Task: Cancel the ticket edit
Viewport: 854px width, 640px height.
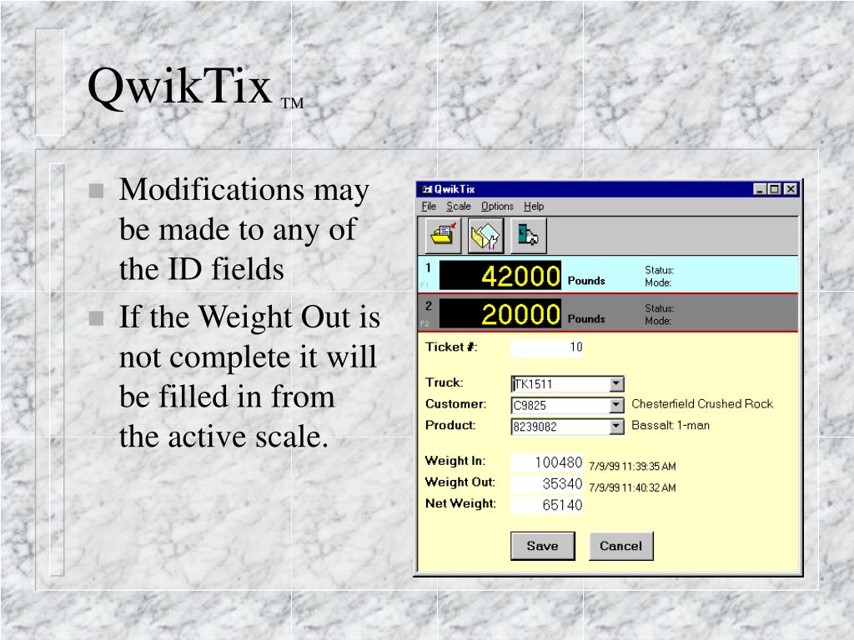Action: (x=620, y=546)
